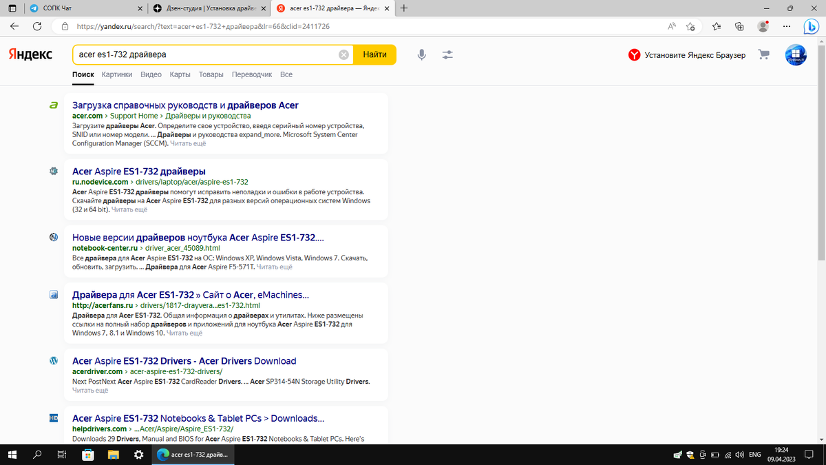The width and height of the screenshot is (826, 465).
Task: Expand Читать ещё under the acerfans result
Action: click(x=184, y=333)
